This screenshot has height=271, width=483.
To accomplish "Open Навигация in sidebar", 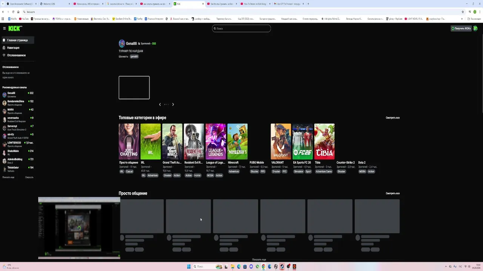I will 17,48.
